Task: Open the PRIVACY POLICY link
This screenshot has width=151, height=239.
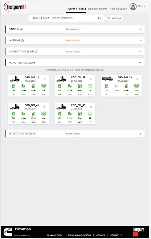Action: [x=55, y=235]
